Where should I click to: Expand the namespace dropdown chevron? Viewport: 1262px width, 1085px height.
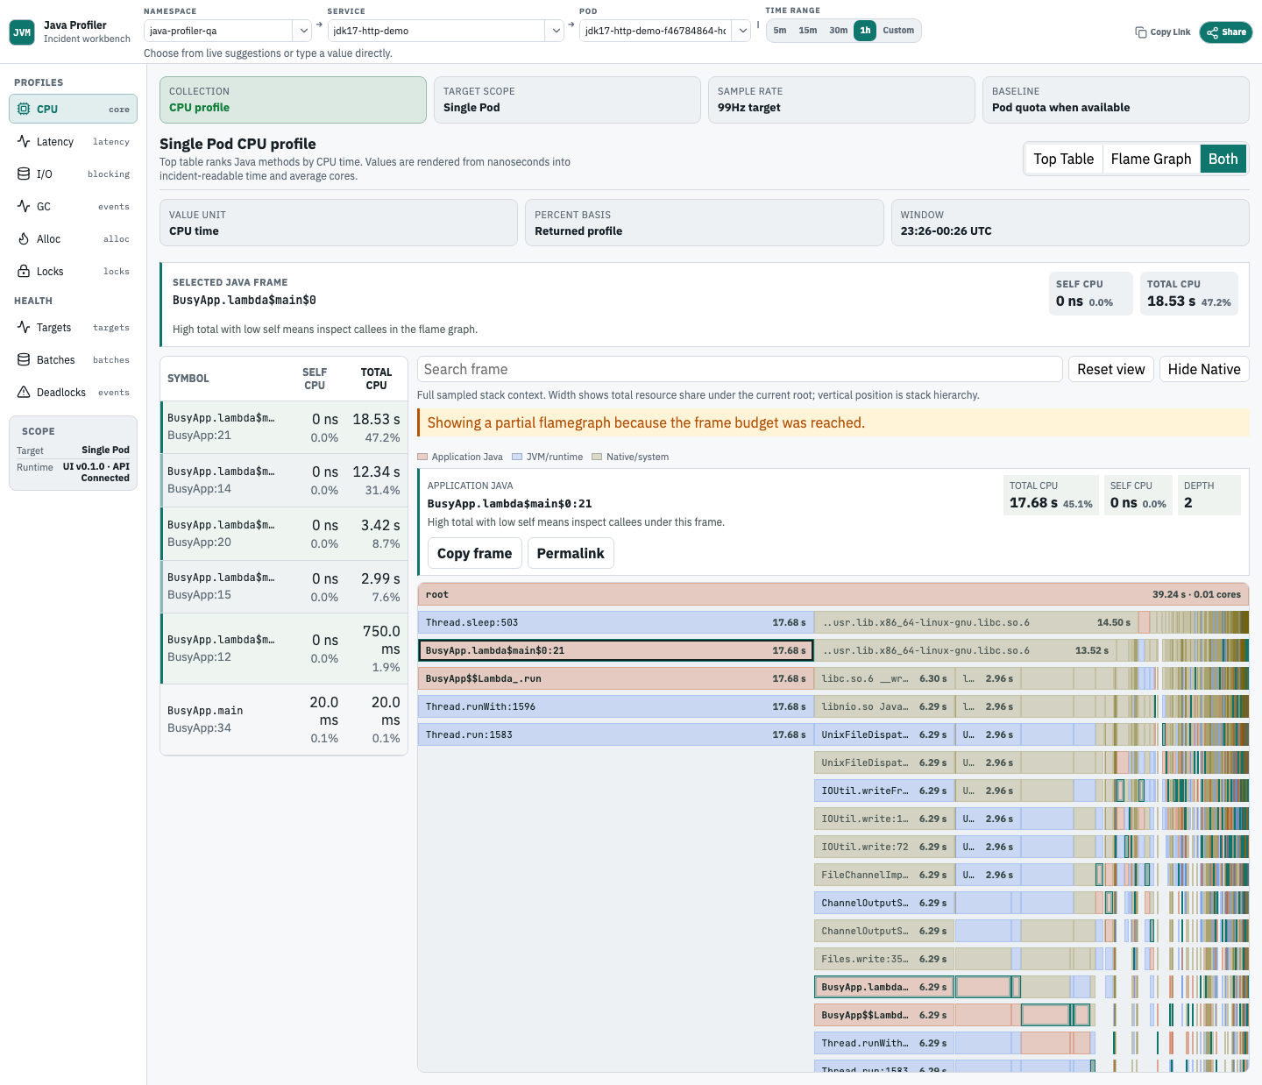click(303, 31)
